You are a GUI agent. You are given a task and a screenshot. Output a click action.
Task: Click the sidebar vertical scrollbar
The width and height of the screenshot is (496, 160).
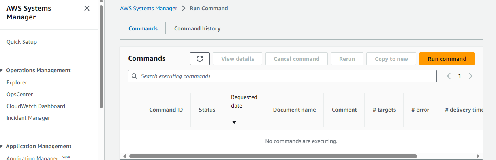[101, 56]
